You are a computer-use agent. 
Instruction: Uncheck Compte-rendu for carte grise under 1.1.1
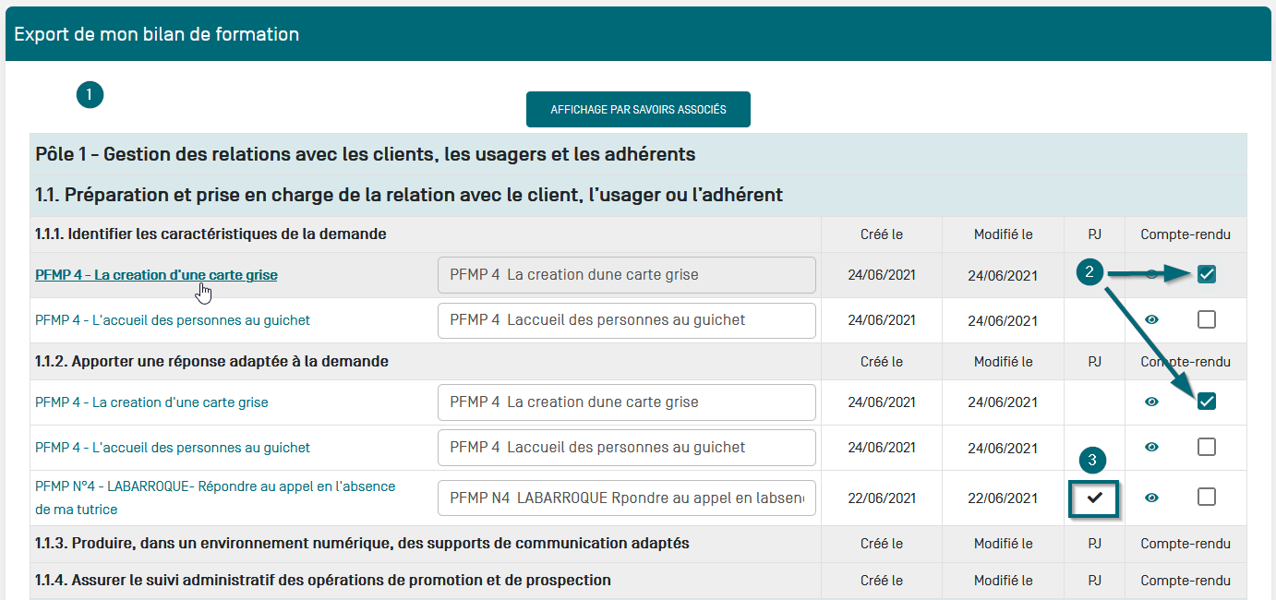[1206, 274]
